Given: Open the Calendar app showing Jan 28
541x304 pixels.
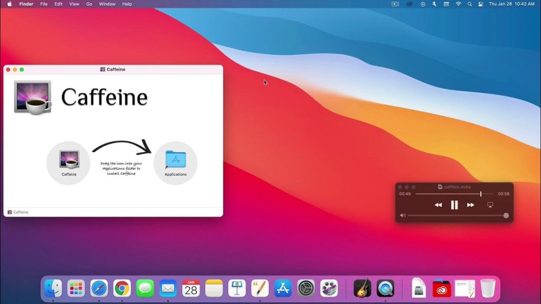Looking at the screenshot, I should click(191, 288).
